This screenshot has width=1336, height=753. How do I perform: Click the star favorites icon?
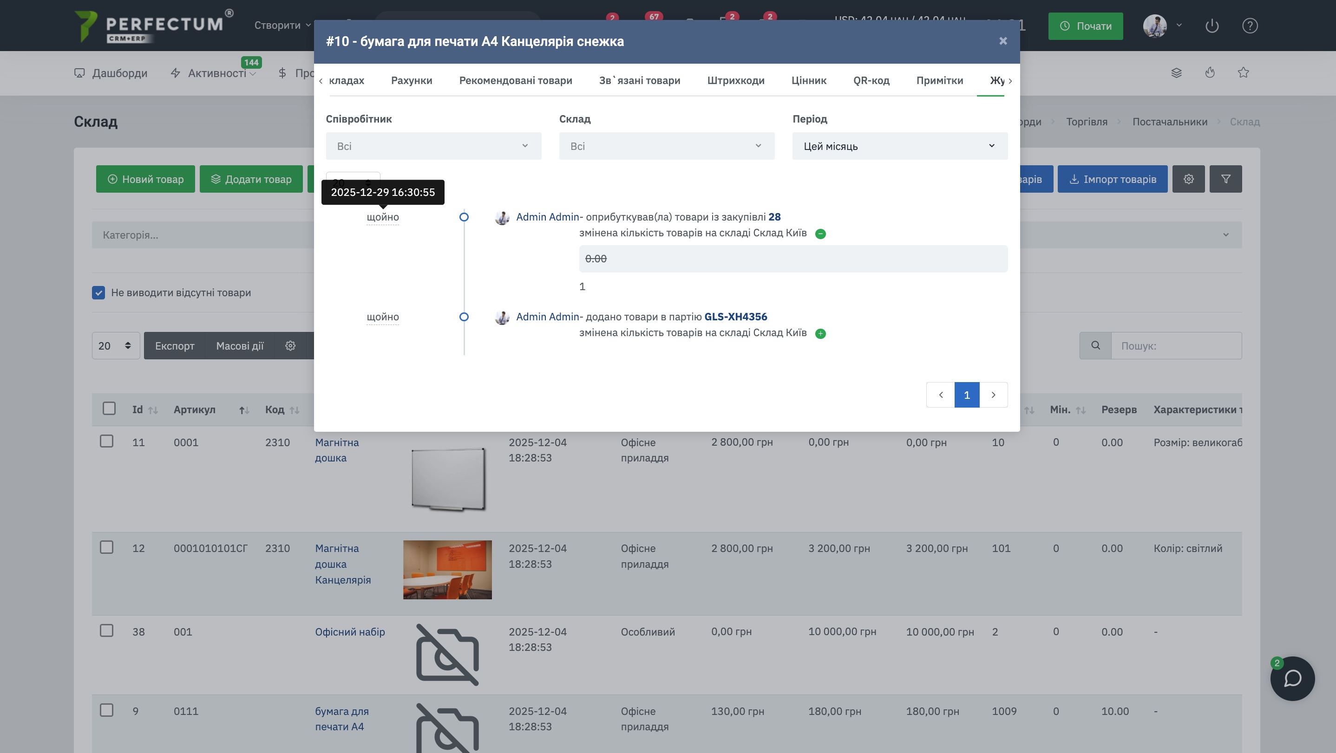pyautogui.click(x=1243, y=72)
